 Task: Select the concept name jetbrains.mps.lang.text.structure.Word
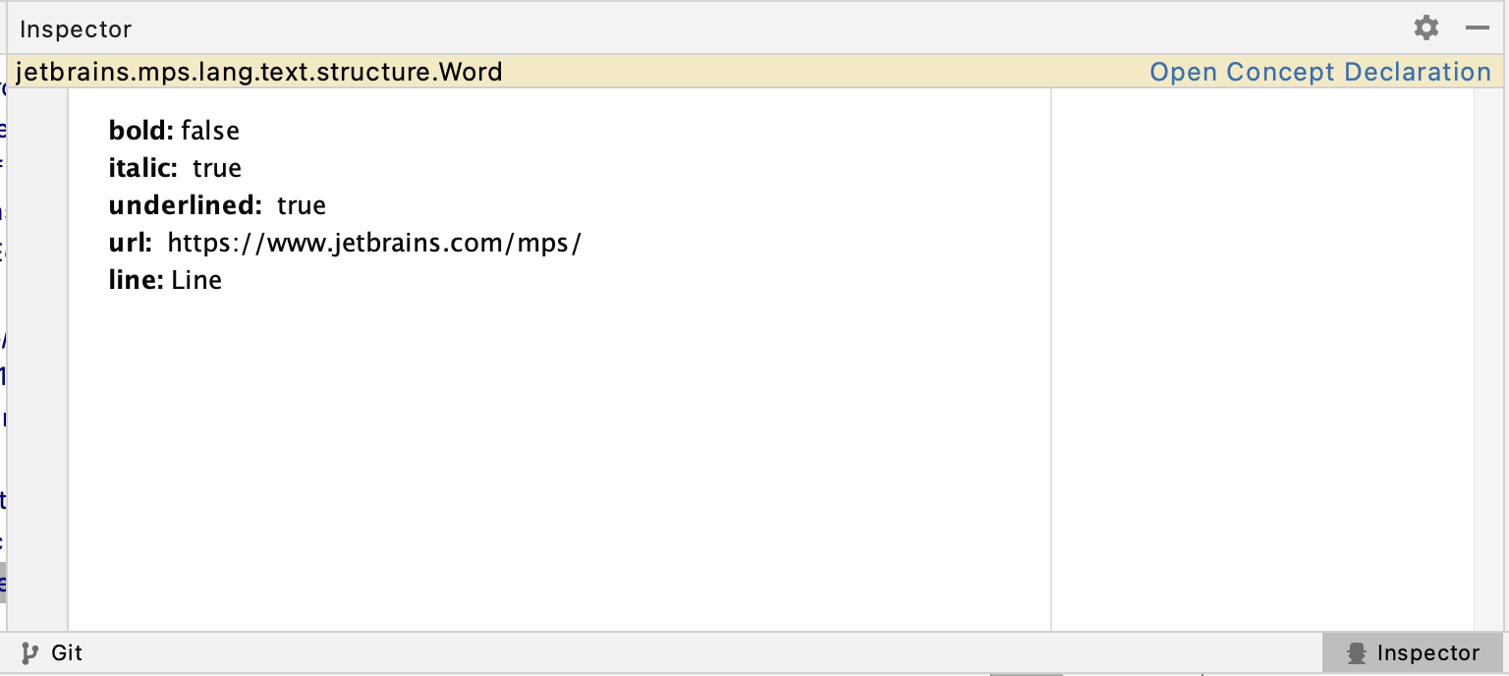(259, 71)
